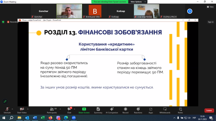Leave the meeting
Viewport: 216px width, 121px height.
tap(209, 110)
